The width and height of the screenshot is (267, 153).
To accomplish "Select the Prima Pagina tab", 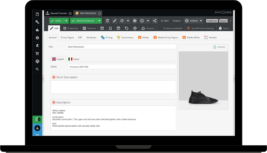I will [x=67, y=37].
